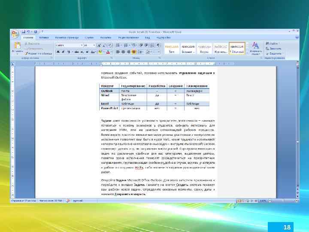Clear all text formatting
Image resolution: width=309 pixels, height=232 pixels.
(x=110, y=46)
